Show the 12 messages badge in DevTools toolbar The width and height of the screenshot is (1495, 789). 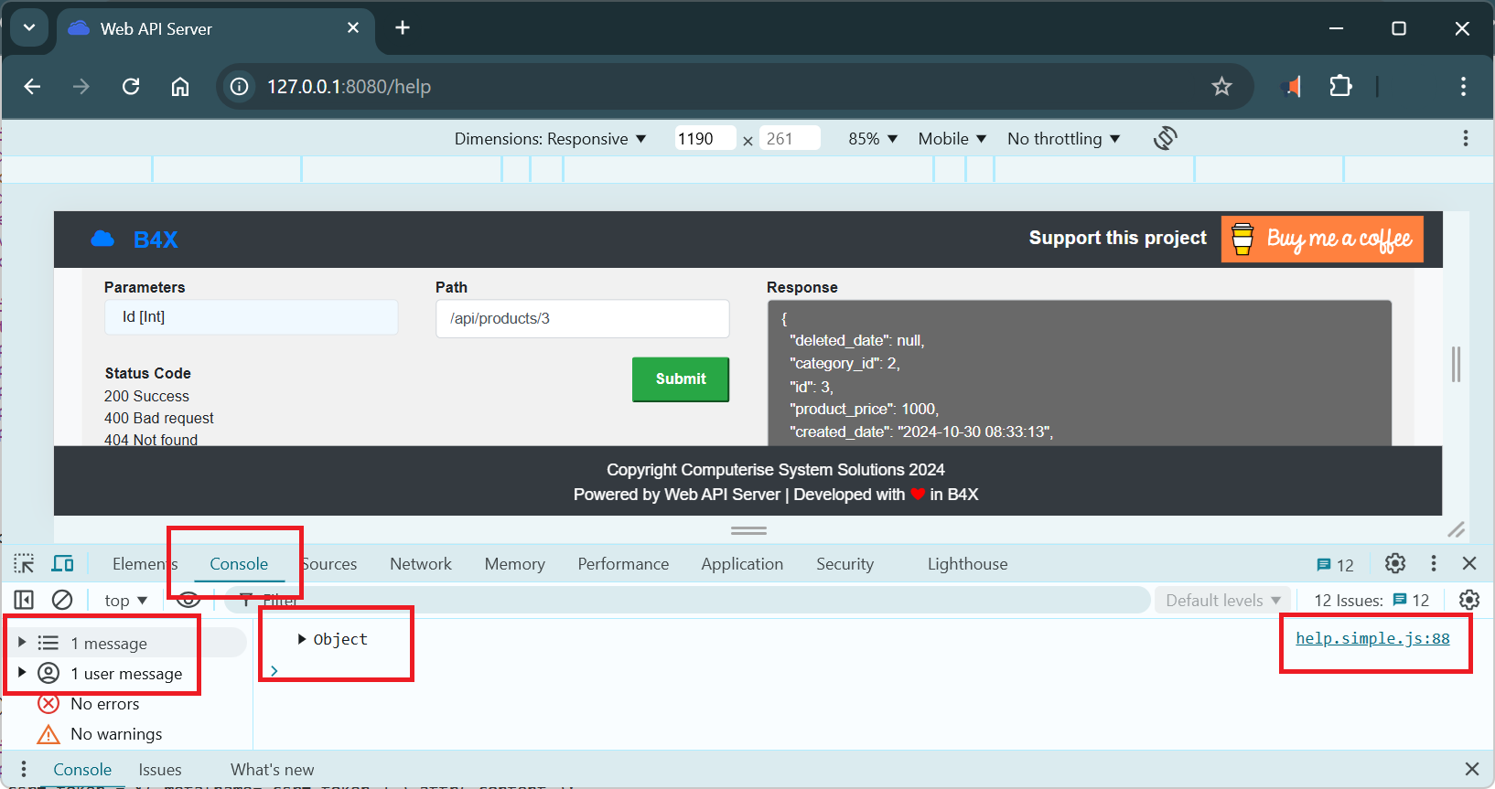pyautogui.click(x=1335, y=565)
